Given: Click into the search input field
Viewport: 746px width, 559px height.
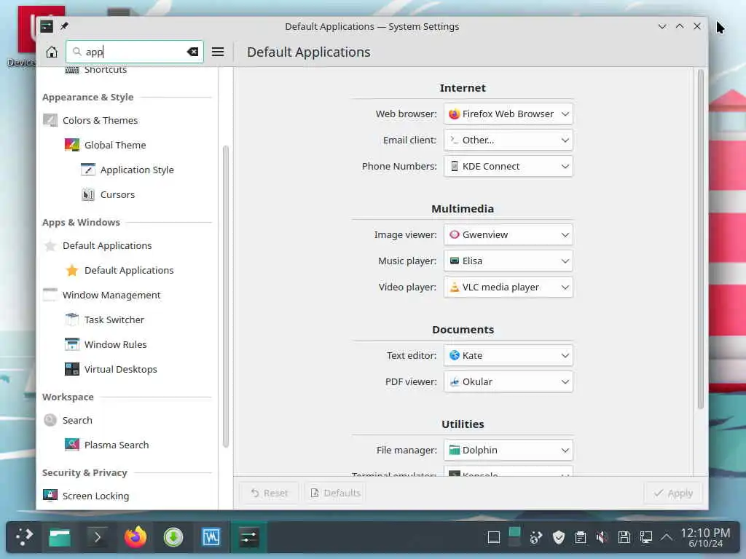Looking at the screenshot, I should [x=134, y=52].
